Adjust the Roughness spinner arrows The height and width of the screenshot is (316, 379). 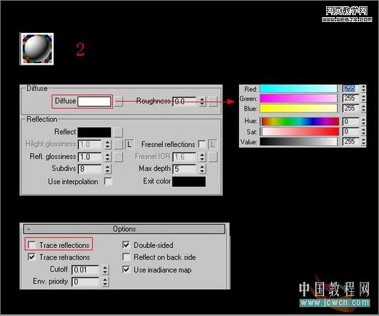click(x=203, y=101)
